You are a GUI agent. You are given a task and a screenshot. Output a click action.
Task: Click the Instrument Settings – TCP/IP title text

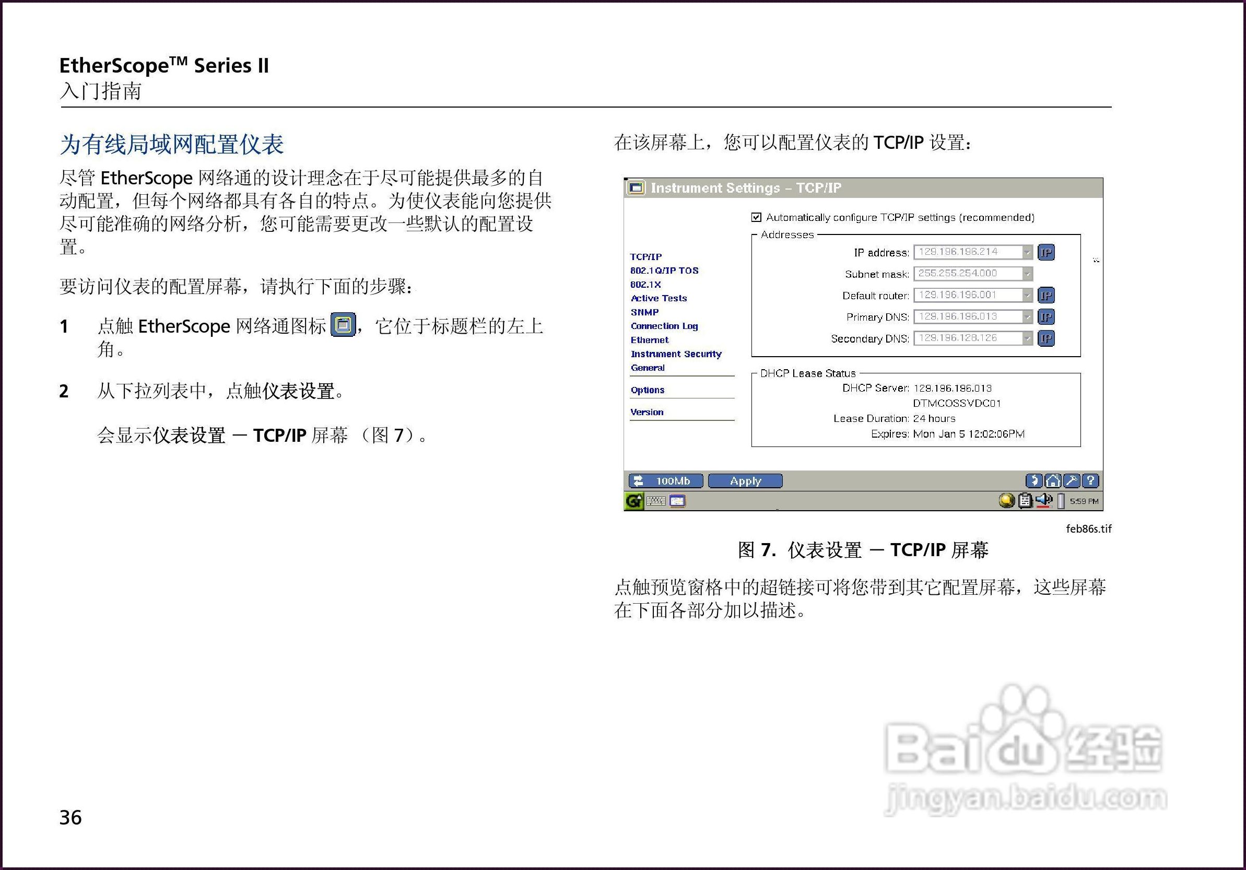click(746, 188)
